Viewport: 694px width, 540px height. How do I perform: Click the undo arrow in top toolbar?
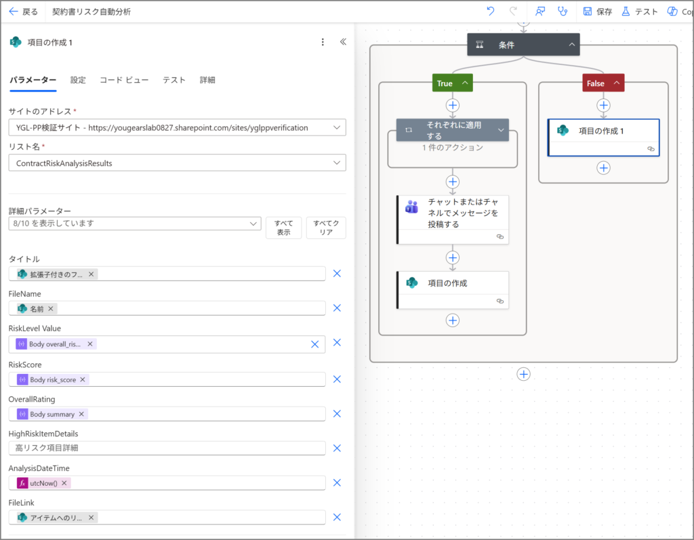[x=491, y=12]
